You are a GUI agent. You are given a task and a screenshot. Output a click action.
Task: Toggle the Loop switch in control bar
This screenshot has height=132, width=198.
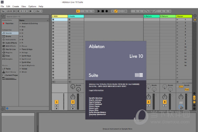(151, 11)
